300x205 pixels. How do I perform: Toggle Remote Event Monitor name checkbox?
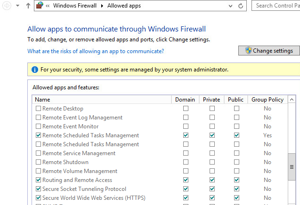38,126
